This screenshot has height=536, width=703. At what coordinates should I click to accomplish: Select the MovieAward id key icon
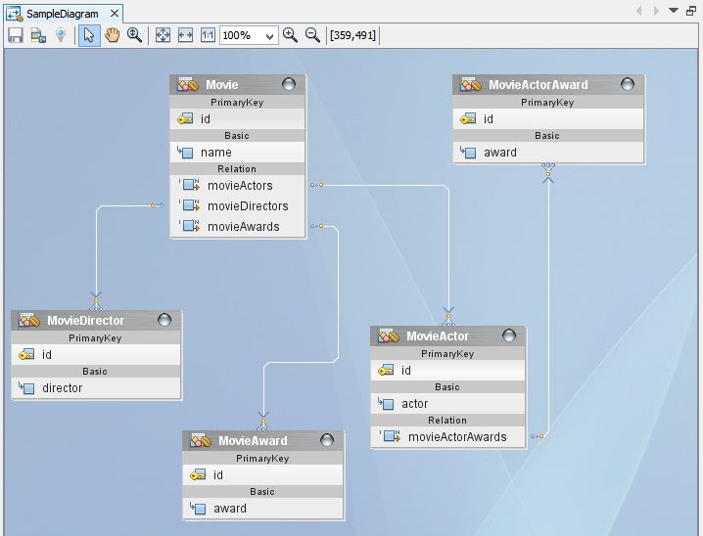[x=198, y=475]
